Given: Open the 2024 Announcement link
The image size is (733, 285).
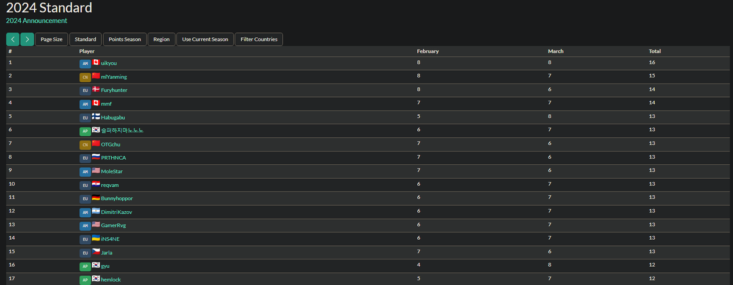Looking at the screenshot, I should (x=37, y=20).
